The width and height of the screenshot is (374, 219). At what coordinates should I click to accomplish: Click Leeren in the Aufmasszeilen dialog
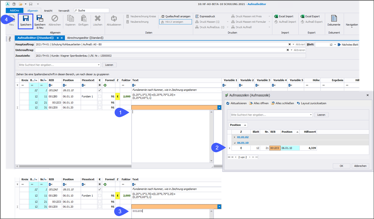point(321,115)
